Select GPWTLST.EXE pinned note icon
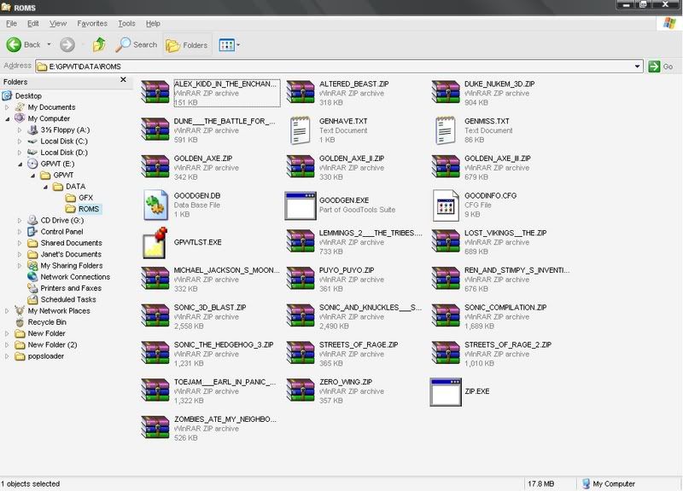This screenshot has width=683, height=491. [155, 242]
